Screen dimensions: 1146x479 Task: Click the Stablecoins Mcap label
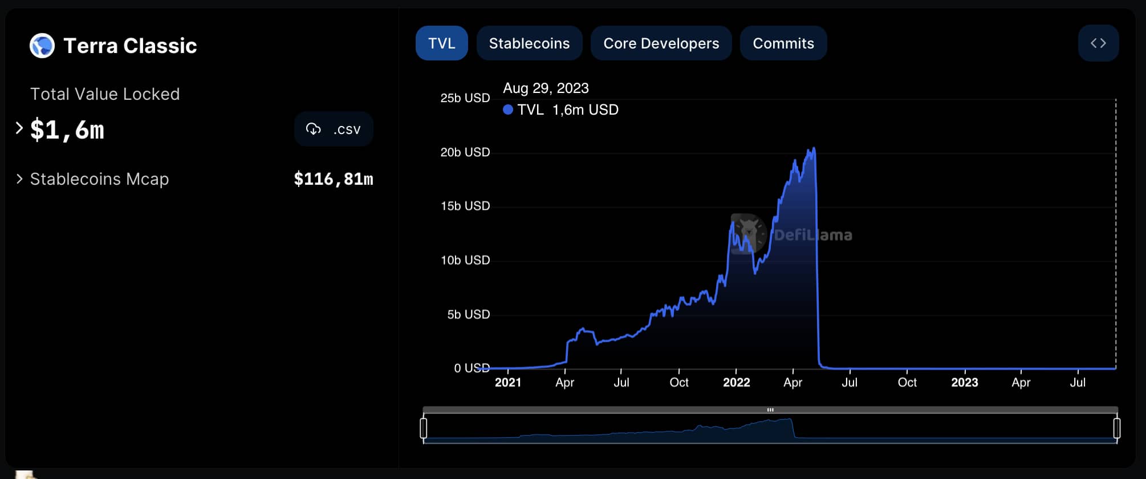coord(99,179)
